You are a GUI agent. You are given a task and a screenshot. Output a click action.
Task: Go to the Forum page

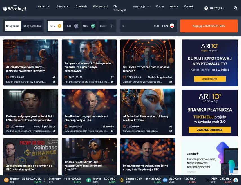(x=160, y=6)
